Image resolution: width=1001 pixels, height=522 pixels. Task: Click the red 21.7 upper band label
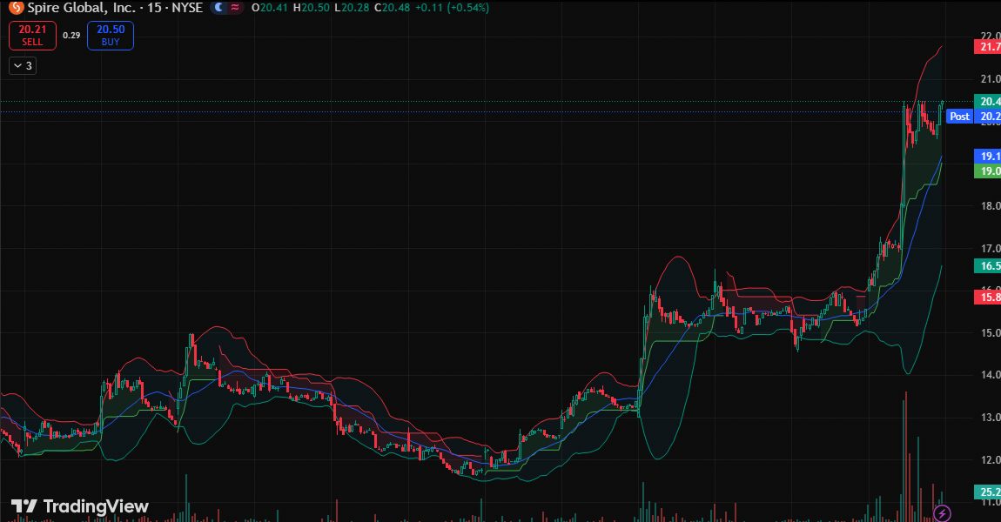coord(988,47)
